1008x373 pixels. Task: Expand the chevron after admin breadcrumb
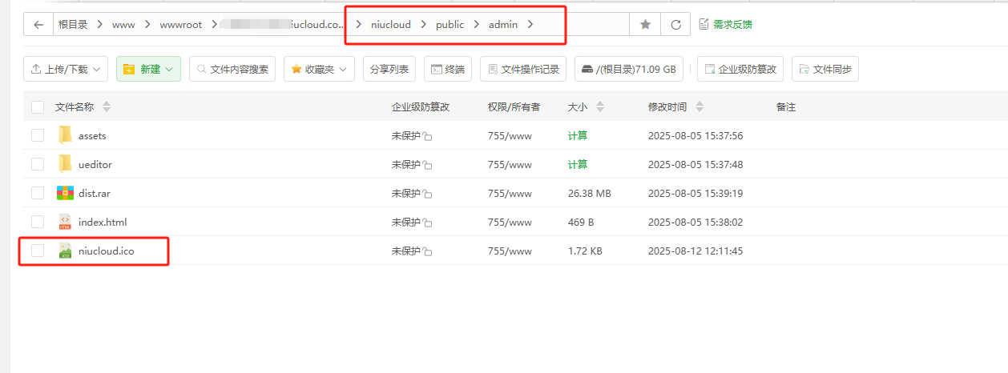(530, 24)
